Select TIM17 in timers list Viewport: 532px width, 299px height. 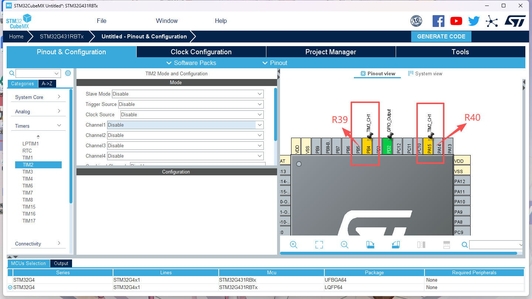tap(29, 221)
